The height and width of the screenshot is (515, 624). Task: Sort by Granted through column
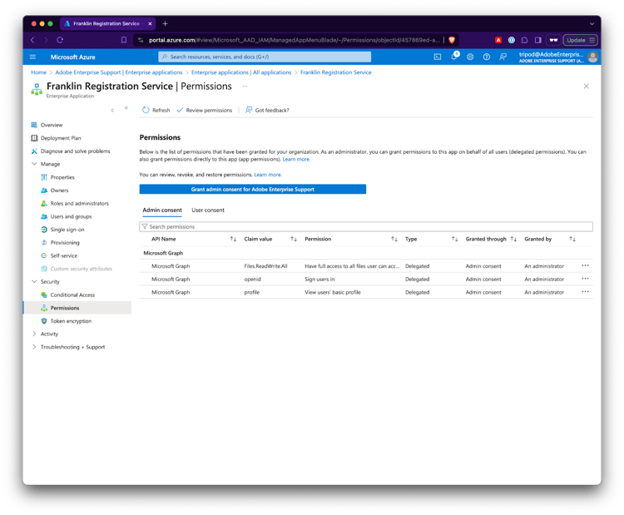513,239
